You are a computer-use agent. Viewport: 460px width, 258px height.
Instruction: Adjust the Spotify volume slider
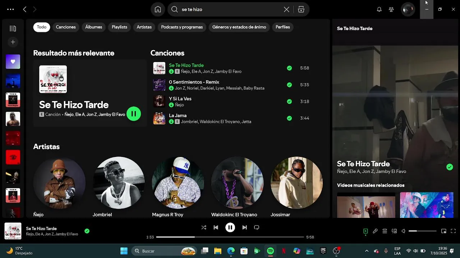click(423, 231)
